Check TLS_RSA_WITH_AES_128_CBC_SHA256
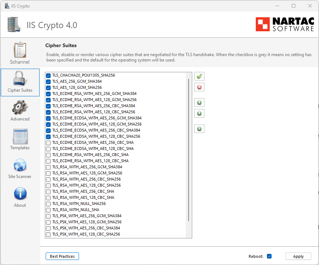Screen dimensions: 319x265 48,186
